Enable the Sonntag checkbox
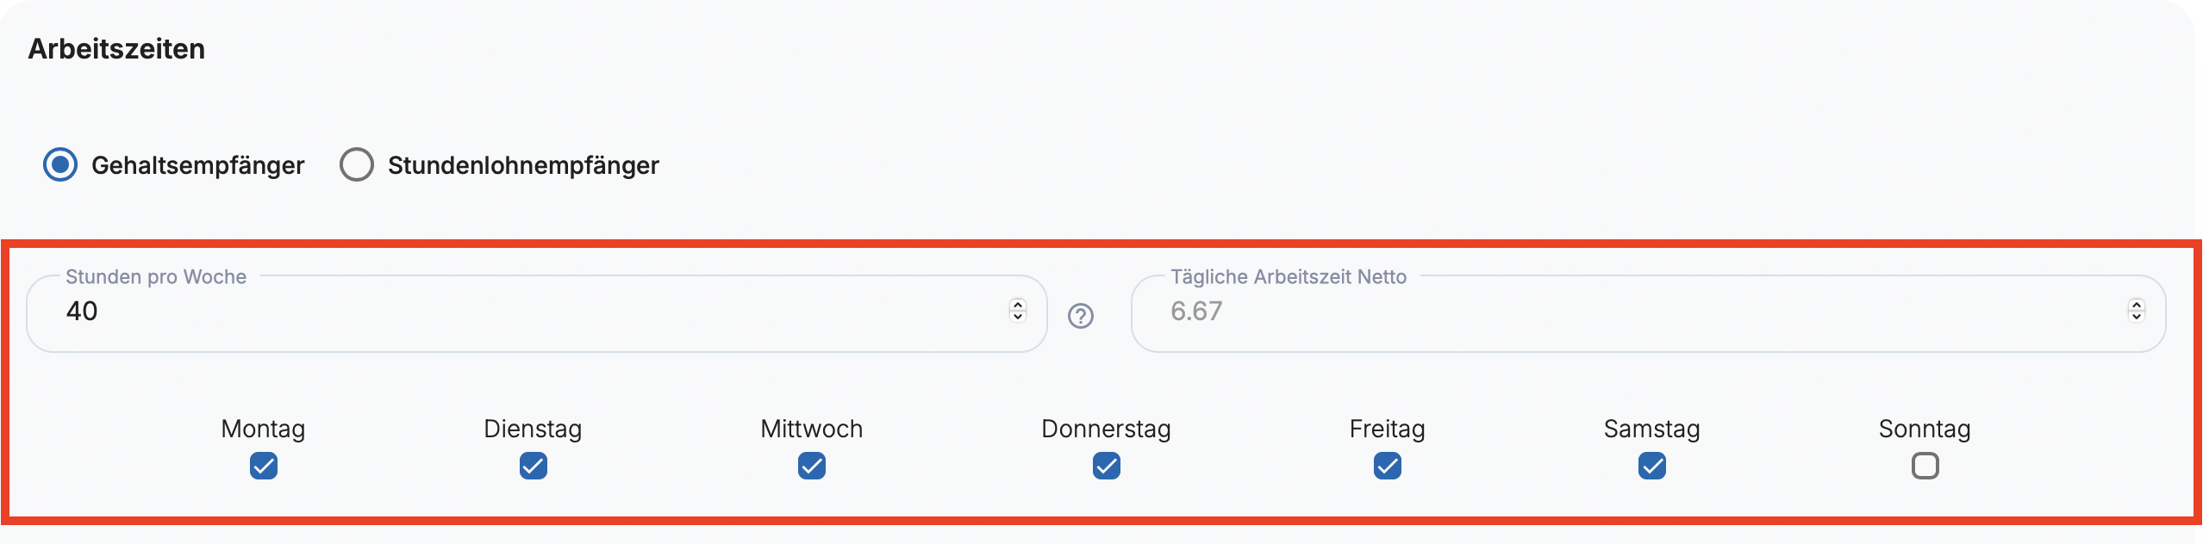 click(1925, 466)
